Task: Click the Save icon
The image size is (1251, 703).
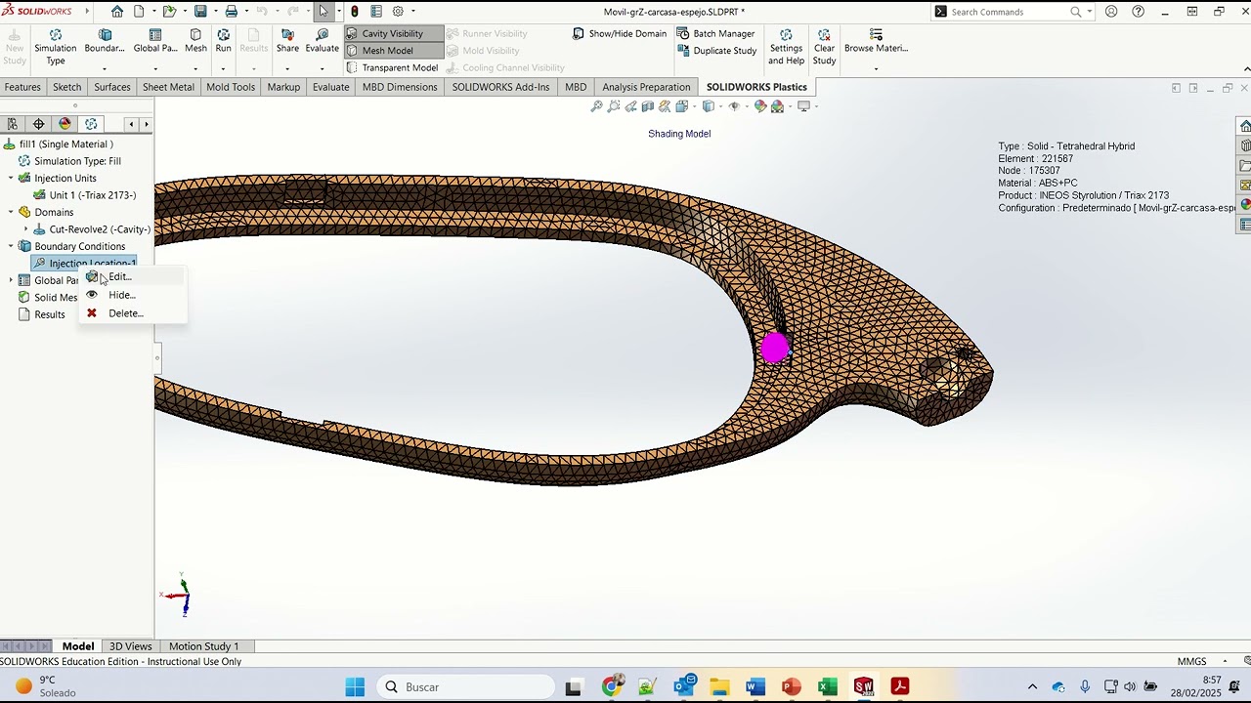Action: tap(200, 12)
